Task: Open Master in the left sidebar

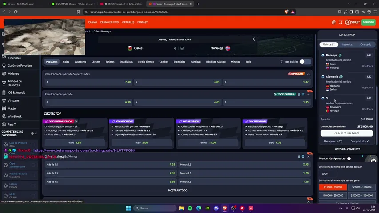Action: (12, 108)
